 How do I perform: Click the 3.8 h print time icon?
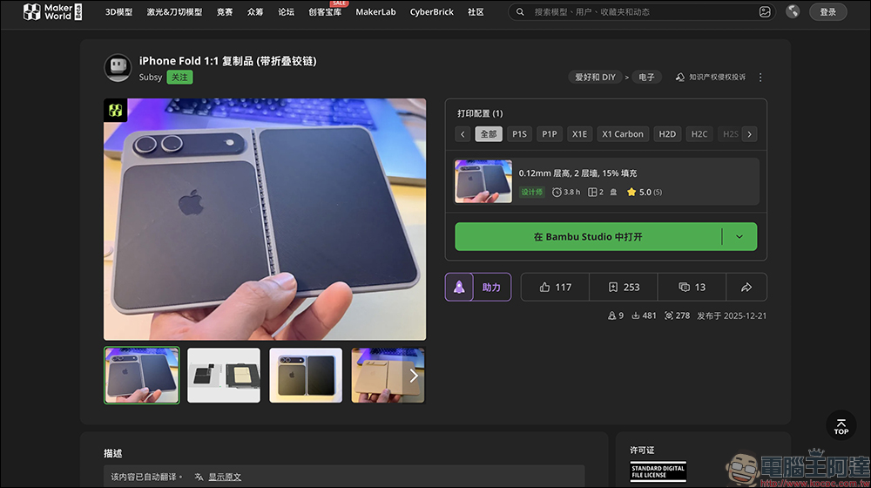coord(557,193)
